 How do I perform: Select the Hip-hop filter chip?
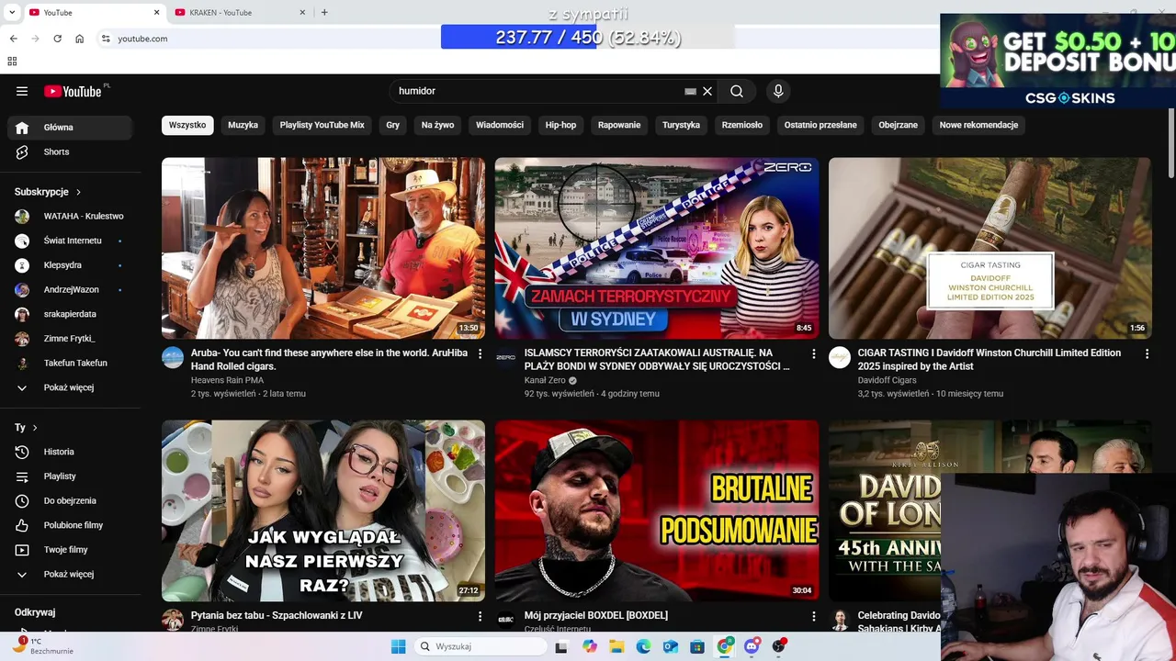(560, 125)
